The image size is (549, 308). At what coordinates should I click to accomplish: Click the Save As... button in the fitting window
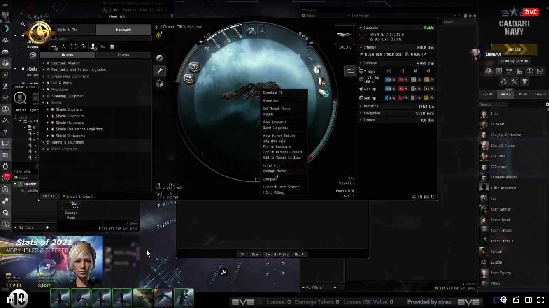pos(50,196)
